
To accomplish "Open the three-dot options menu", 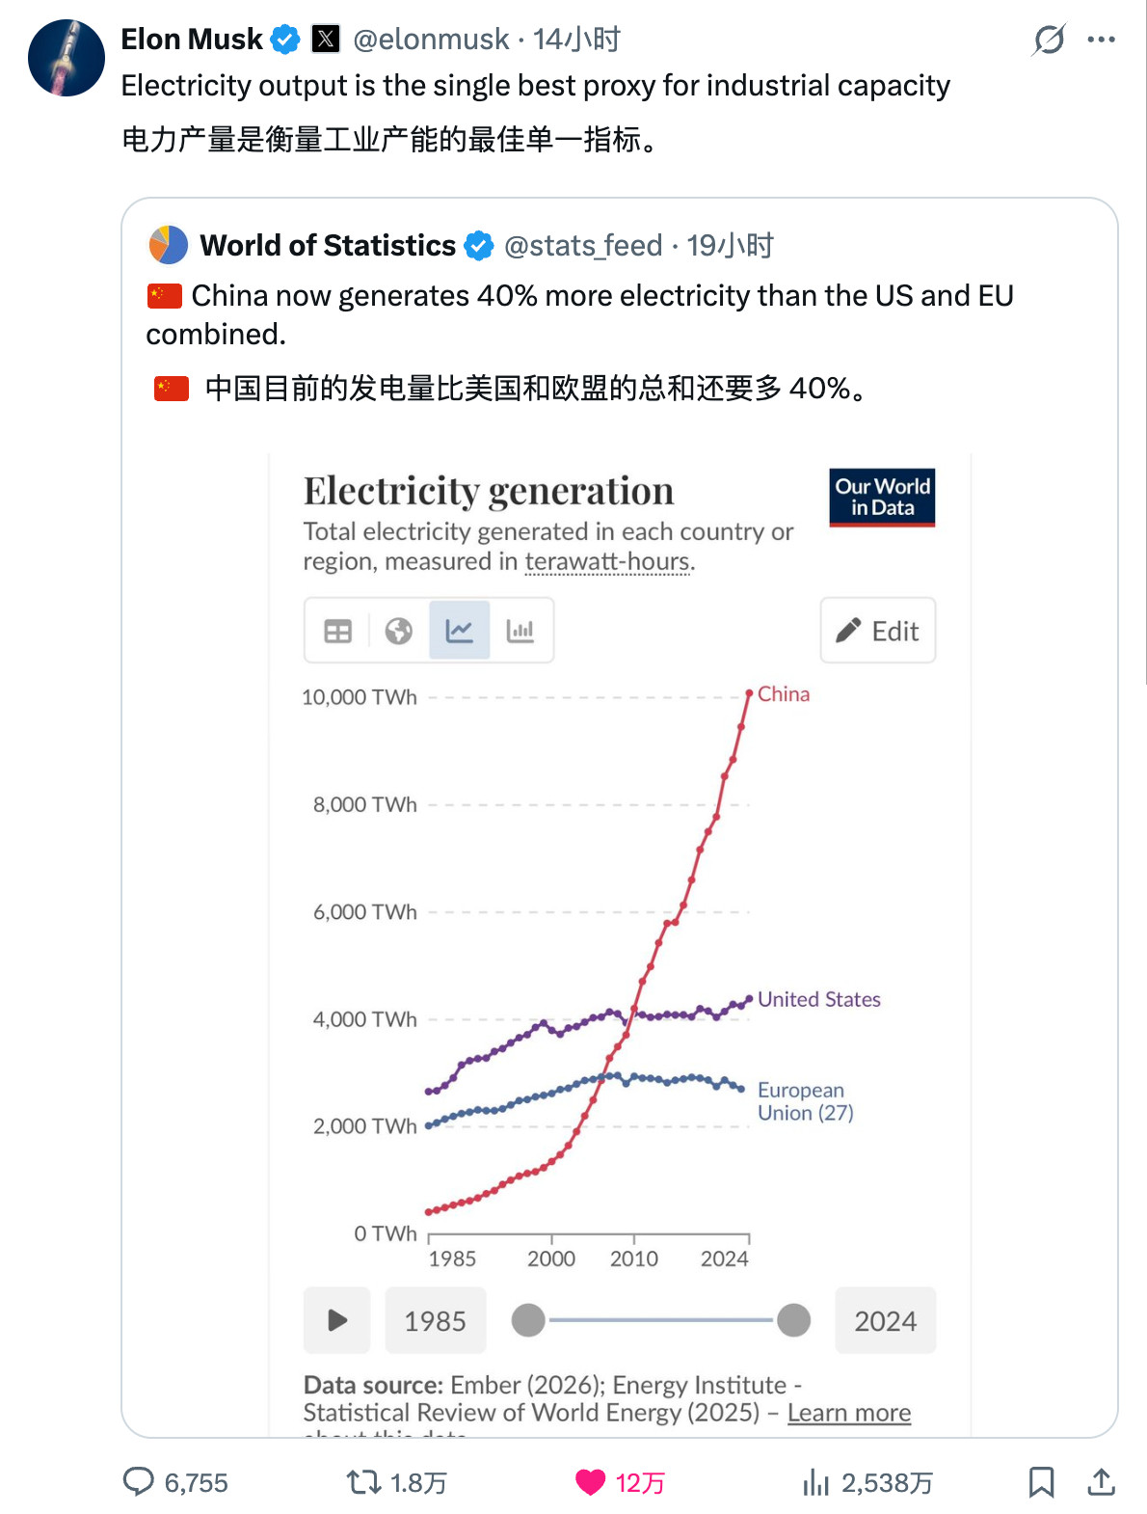I will tap(1102, 39).
